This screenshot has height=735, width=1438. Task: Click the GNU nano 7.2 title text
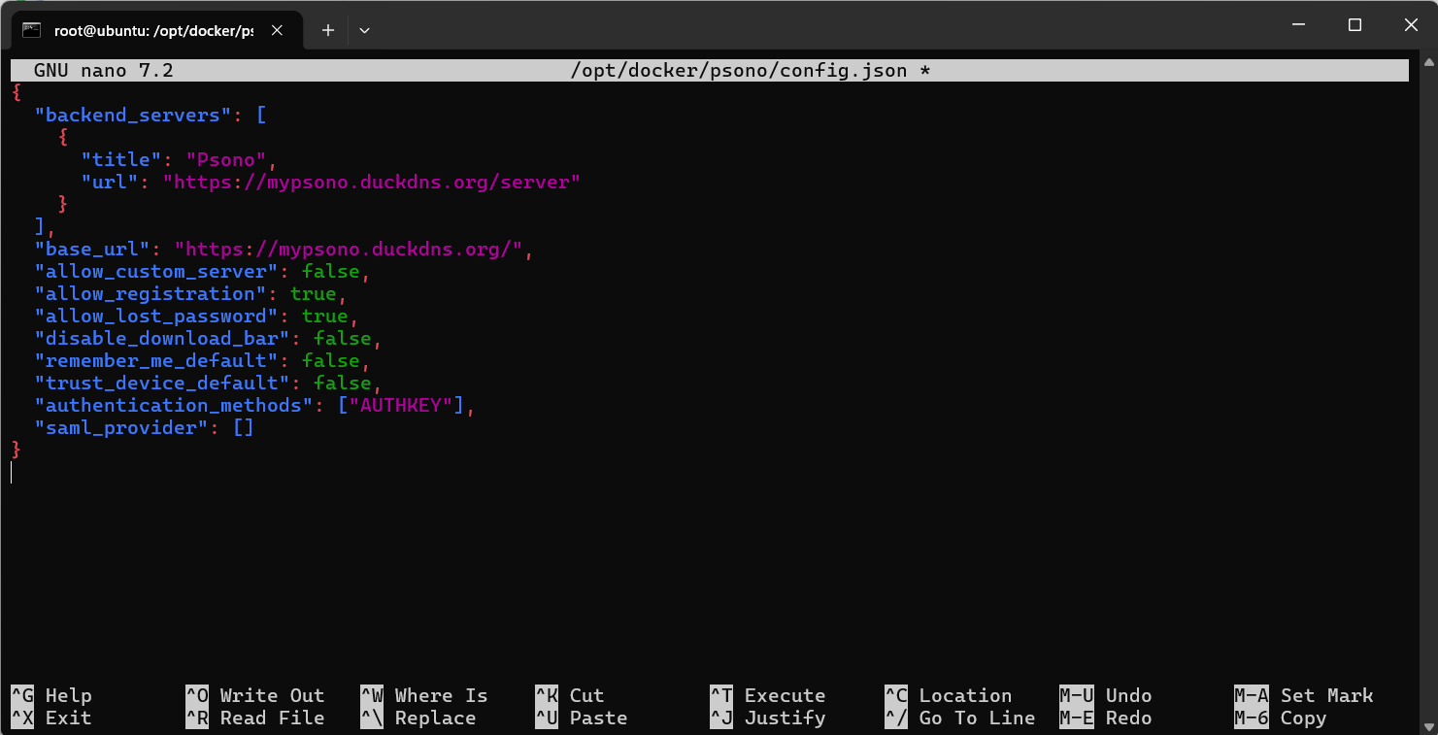click(104, 70)
